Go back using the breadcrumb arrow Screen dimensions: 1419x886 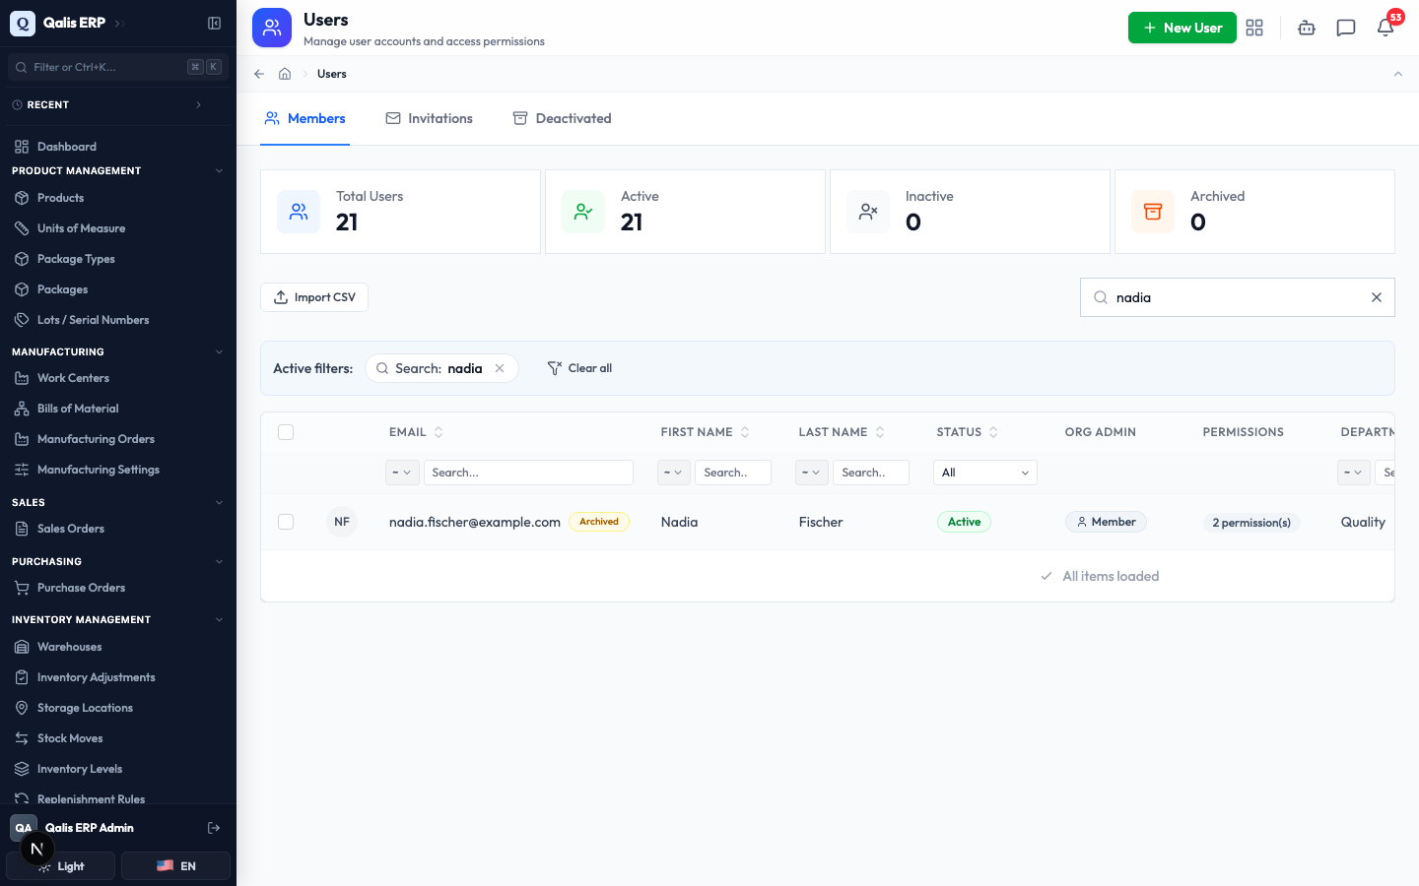(x=259, y=74)
